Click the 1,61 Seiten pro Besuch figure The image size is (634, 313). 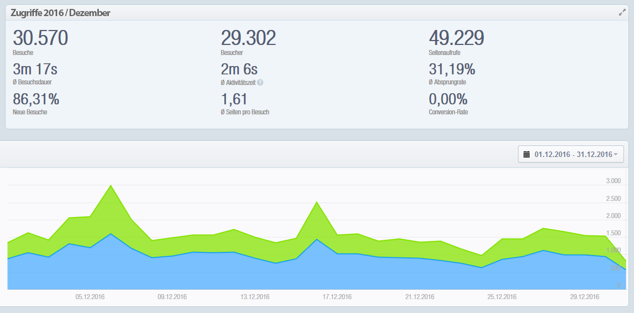(x=234, y=99)
